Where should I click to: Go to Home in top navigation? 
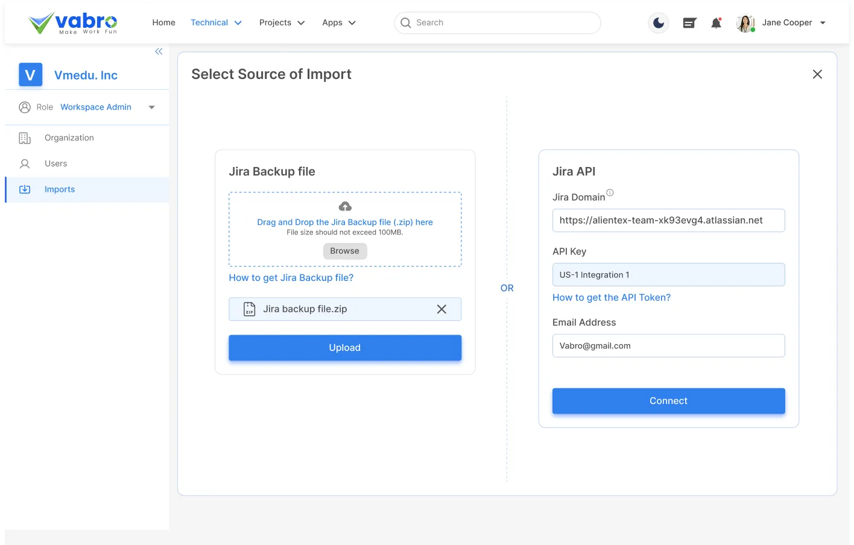coord(163,23)
